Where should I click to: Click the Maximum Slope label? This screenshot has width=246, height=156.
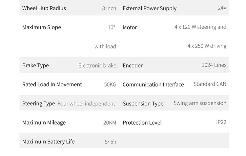(42, 27)
